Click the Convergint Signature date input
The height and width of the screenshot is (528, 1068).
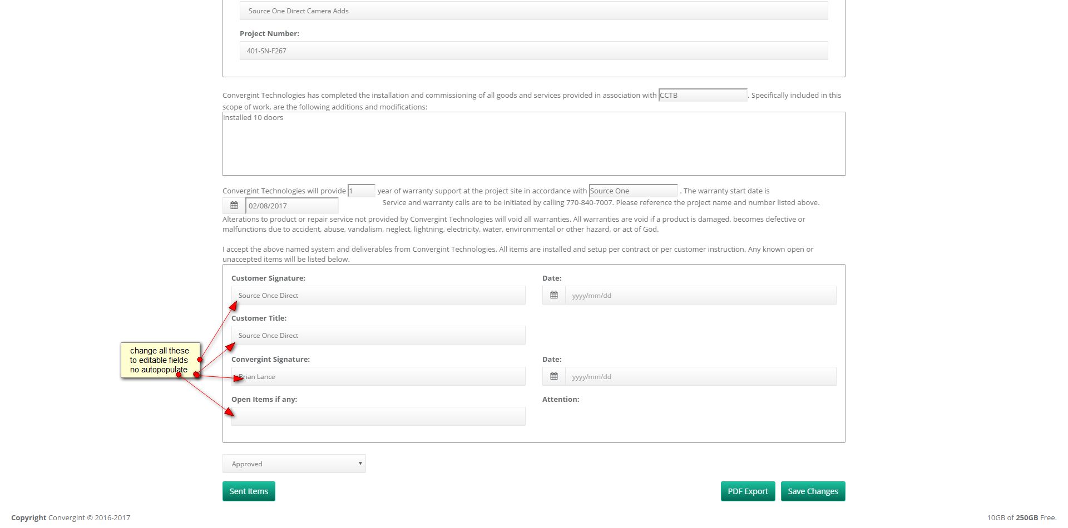pos(700,376)
